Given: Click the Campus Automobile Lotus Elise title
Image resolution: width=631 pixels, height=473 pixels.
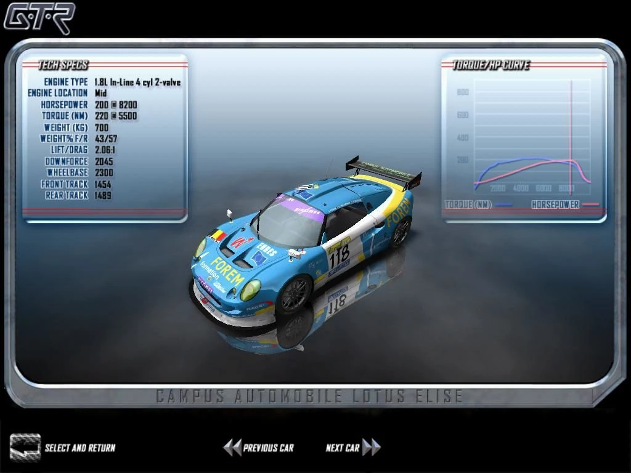Looking at the screenshot, I should click(309, 396).
